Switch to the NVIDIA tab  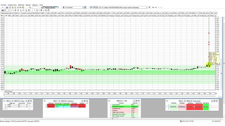coord(76,16)
